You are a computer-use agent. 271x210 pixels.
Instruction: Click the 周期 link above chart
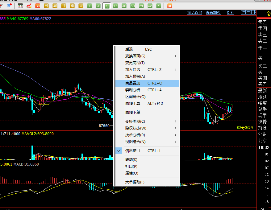(231, 13)
